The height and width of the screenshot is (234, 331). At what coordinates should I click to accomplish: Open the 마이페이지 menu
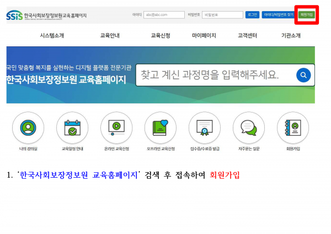204,35
